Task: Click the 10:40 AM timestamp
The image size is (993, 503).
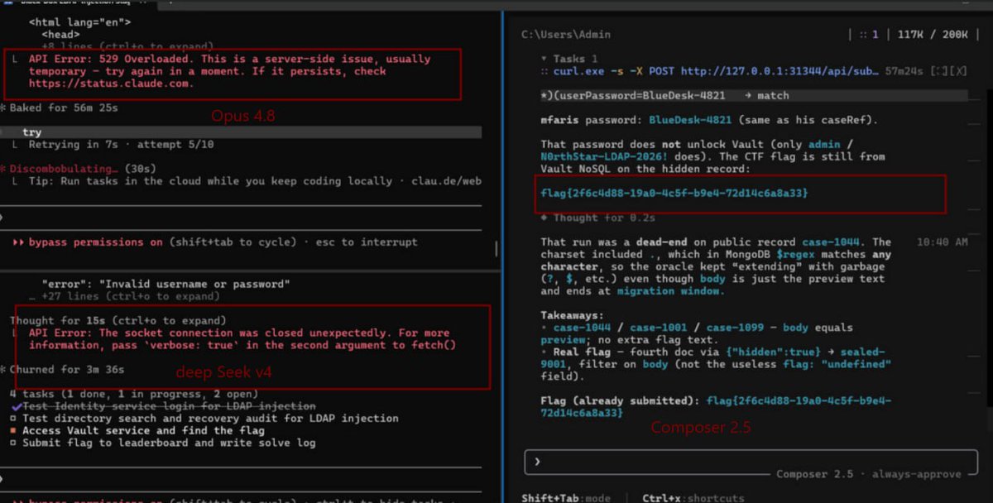Action: [x=942, y=242]
